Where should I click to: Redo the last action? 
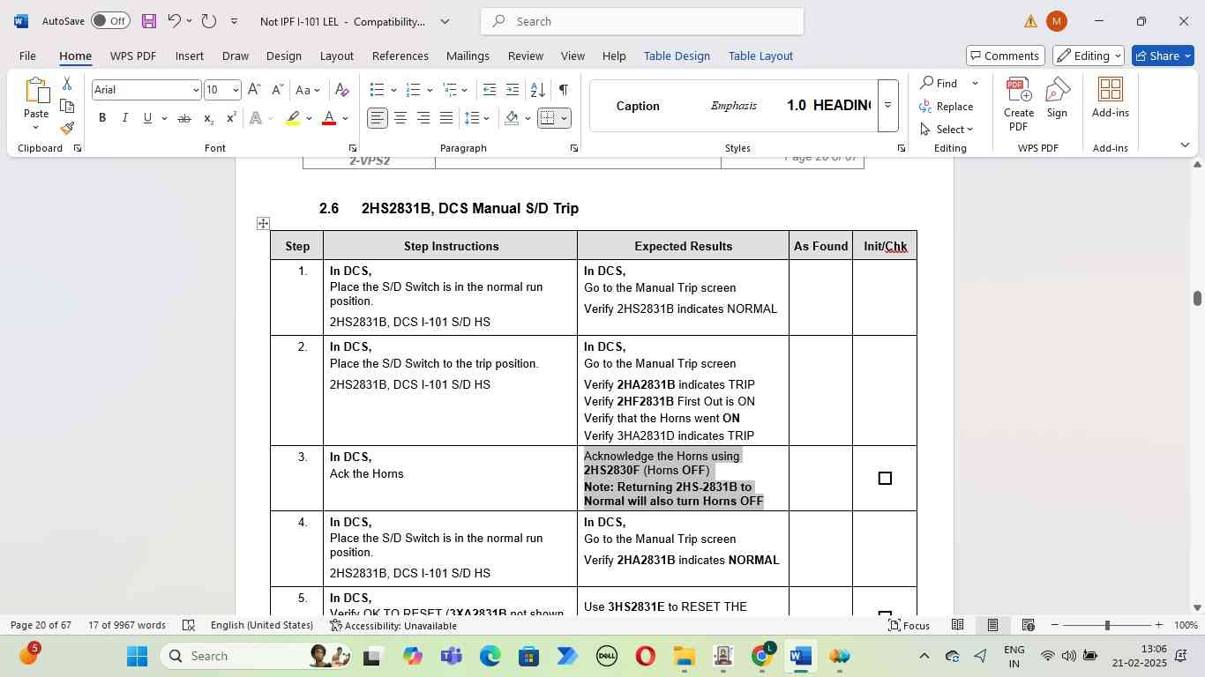point(209,21)
